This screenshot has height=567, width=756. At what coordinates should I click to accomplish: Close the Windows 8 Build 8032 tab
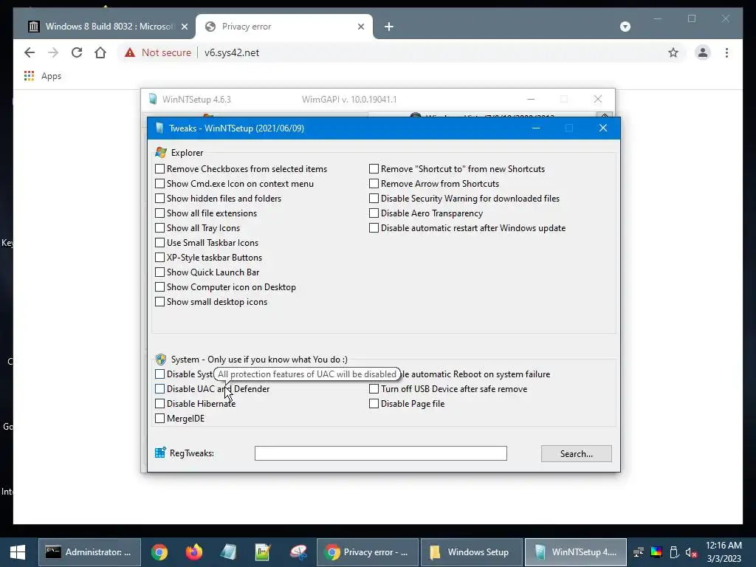click(x=184, y=27)
